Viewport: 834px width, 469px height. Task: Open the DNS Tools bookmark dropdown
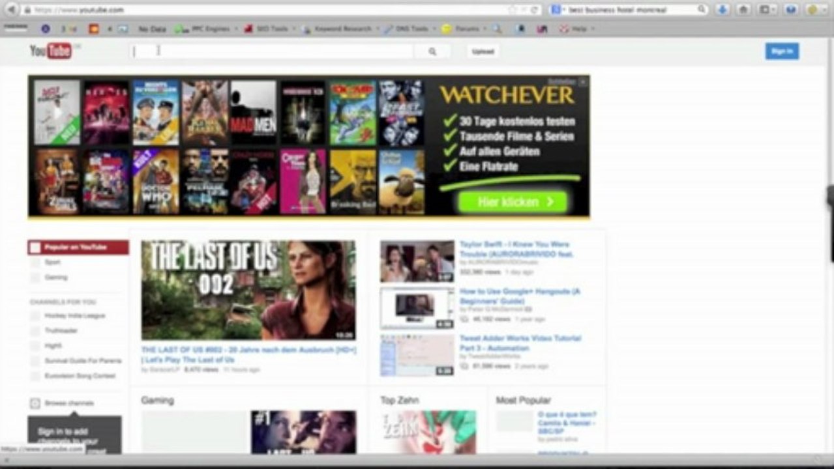pos(410,29)
